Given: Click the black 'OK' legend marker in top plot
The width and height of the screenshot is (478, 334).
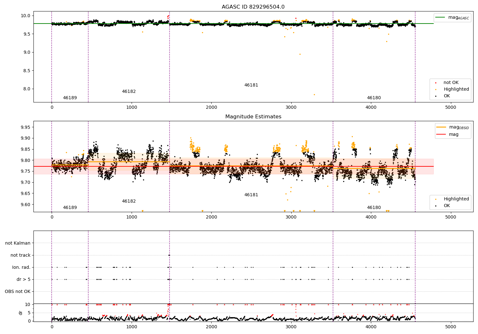Looking at the screenshot, I should tap(436, 96).
